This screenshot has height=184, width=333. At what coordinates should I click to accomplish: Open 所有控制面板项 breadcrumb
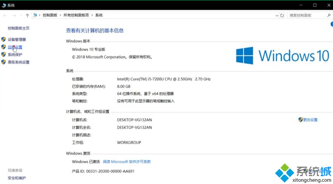pos(76,15)
